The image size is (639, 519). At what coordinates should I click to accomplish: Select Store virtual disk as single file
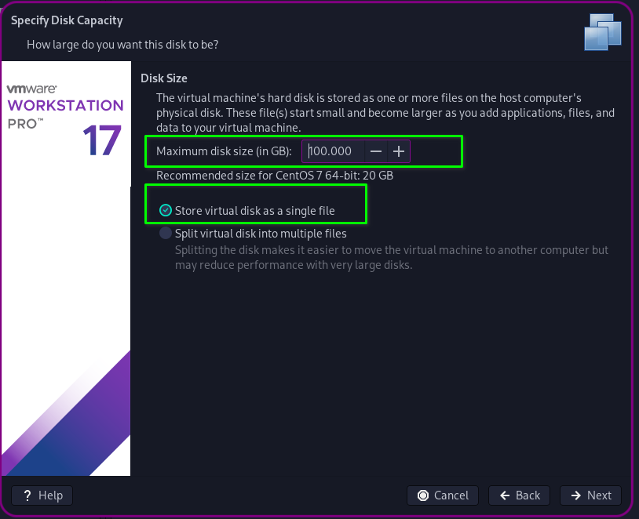point(166,210)
